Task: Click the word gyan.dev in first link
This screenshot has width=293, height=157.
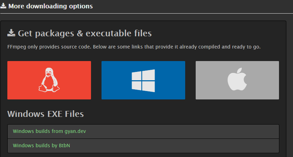Action: click(75, 132)
